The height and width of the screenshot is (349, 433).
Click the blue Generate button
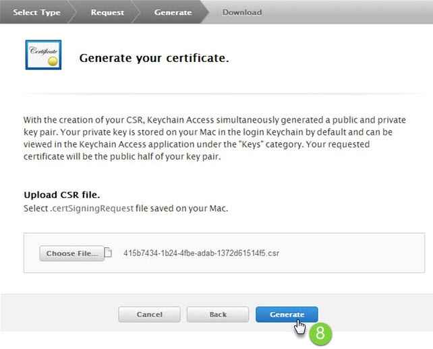tap(287, 315)
